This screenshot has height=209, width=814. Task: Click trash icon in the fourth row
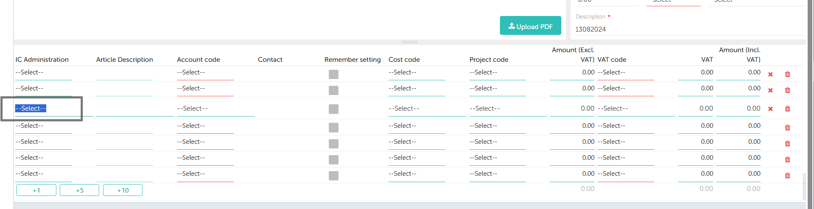tap(788, 128)
